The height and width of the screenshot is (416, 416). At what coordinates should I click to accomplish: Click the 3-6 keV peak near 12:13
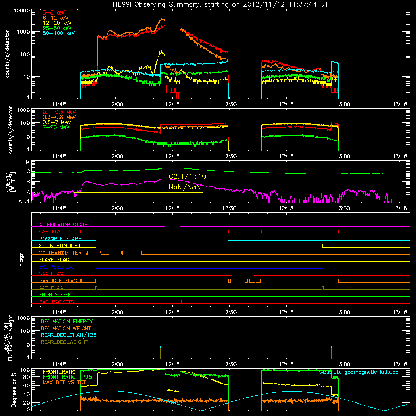point(163,25)
